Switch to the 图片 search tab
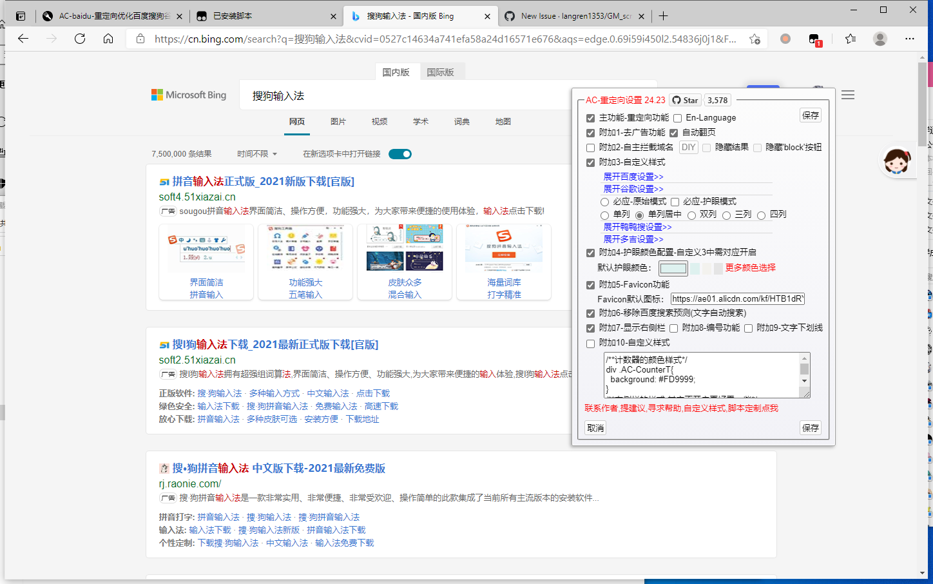Viewport: 933px width, 584px height. [x=338, y=121]
